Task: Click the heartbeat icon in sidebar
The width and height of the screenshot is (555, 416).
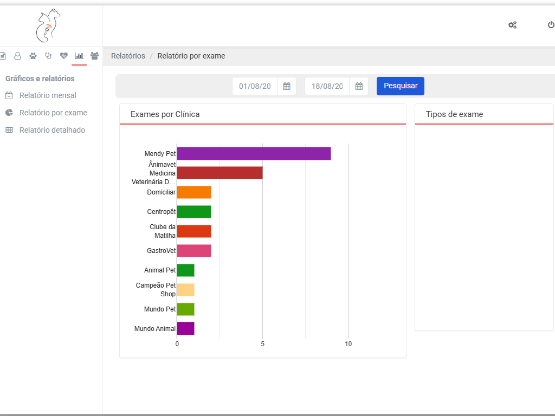Action: 64,56
